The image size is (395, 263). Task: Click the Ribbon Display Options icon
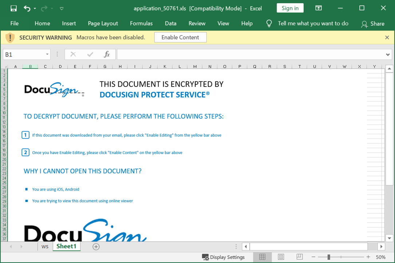pos(319,8)
